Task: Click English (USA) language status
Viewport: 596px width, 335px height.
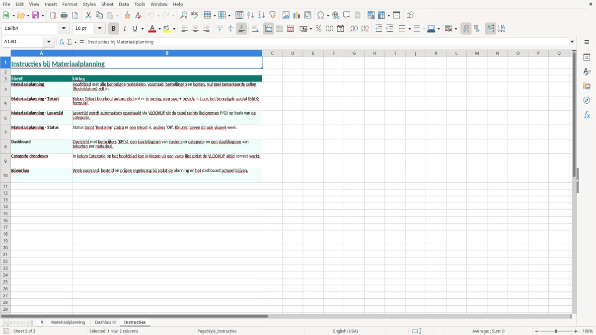Action: click(345, 331)
